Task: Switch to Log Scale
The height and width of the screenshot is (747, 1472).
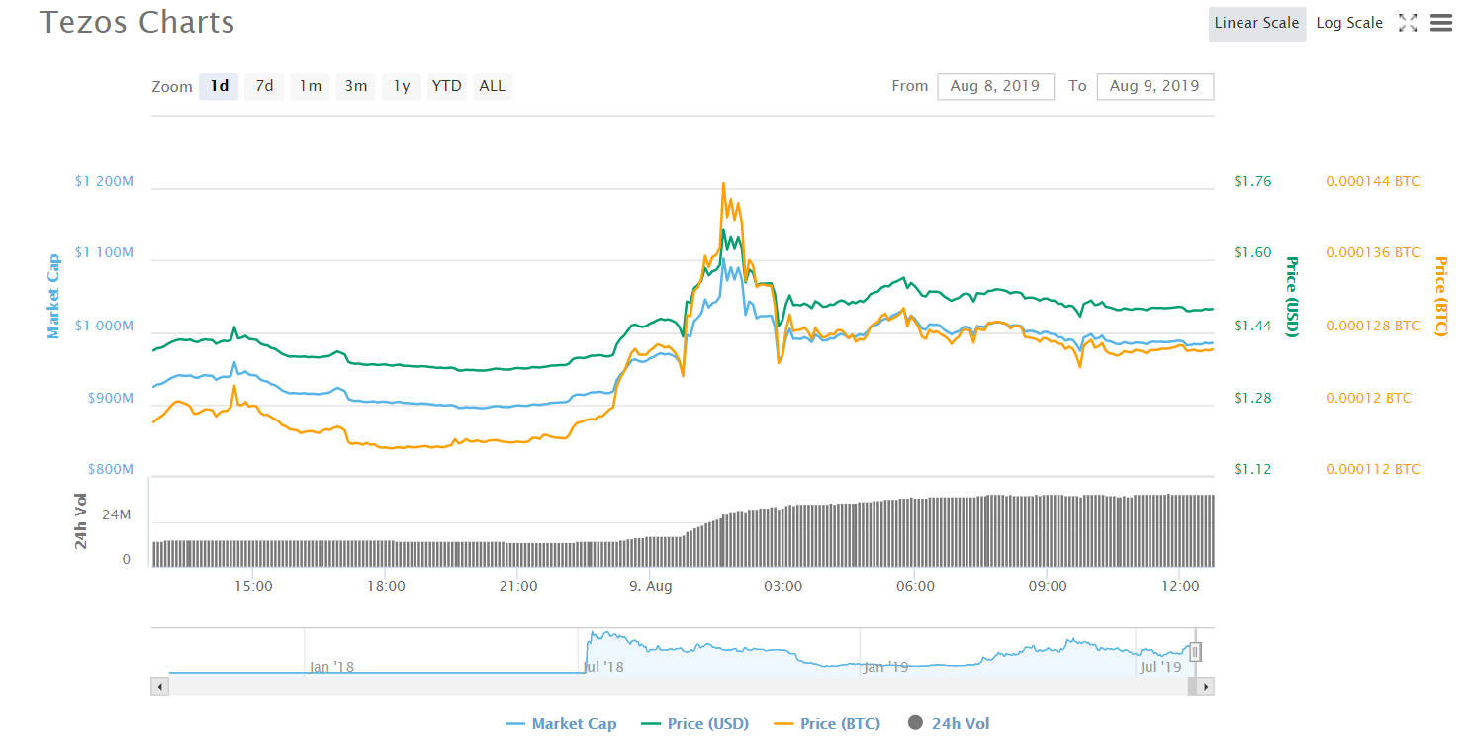Action: pyautogui.click(x=1349, y=23)
